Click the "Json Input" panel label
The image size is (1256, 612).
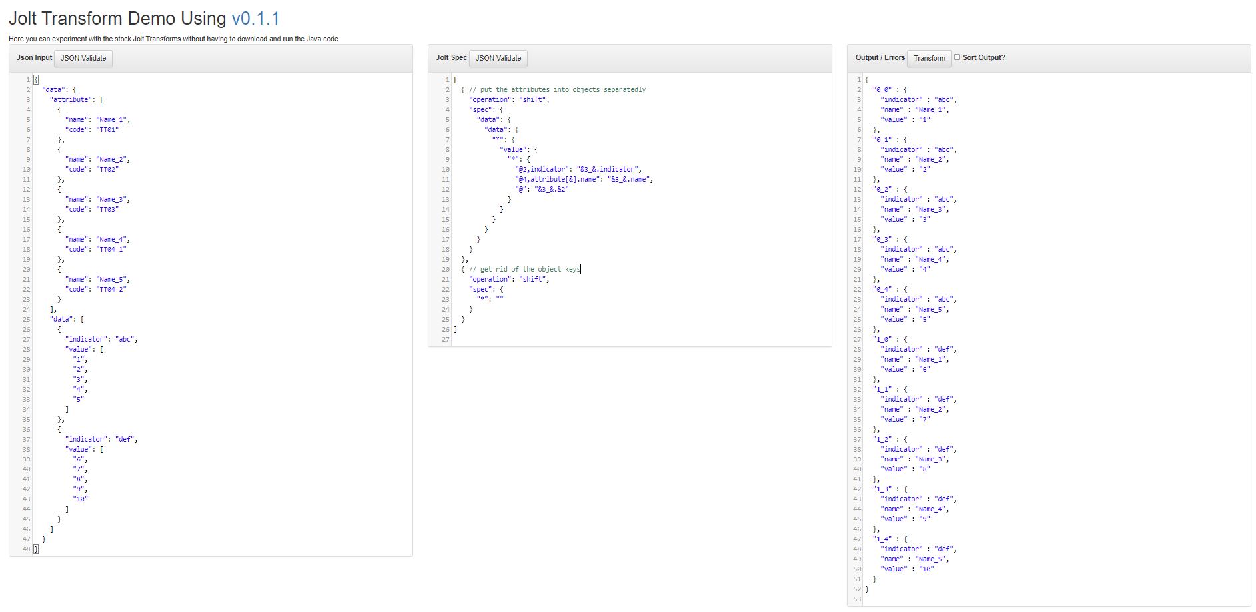click(x=34, y=58)
